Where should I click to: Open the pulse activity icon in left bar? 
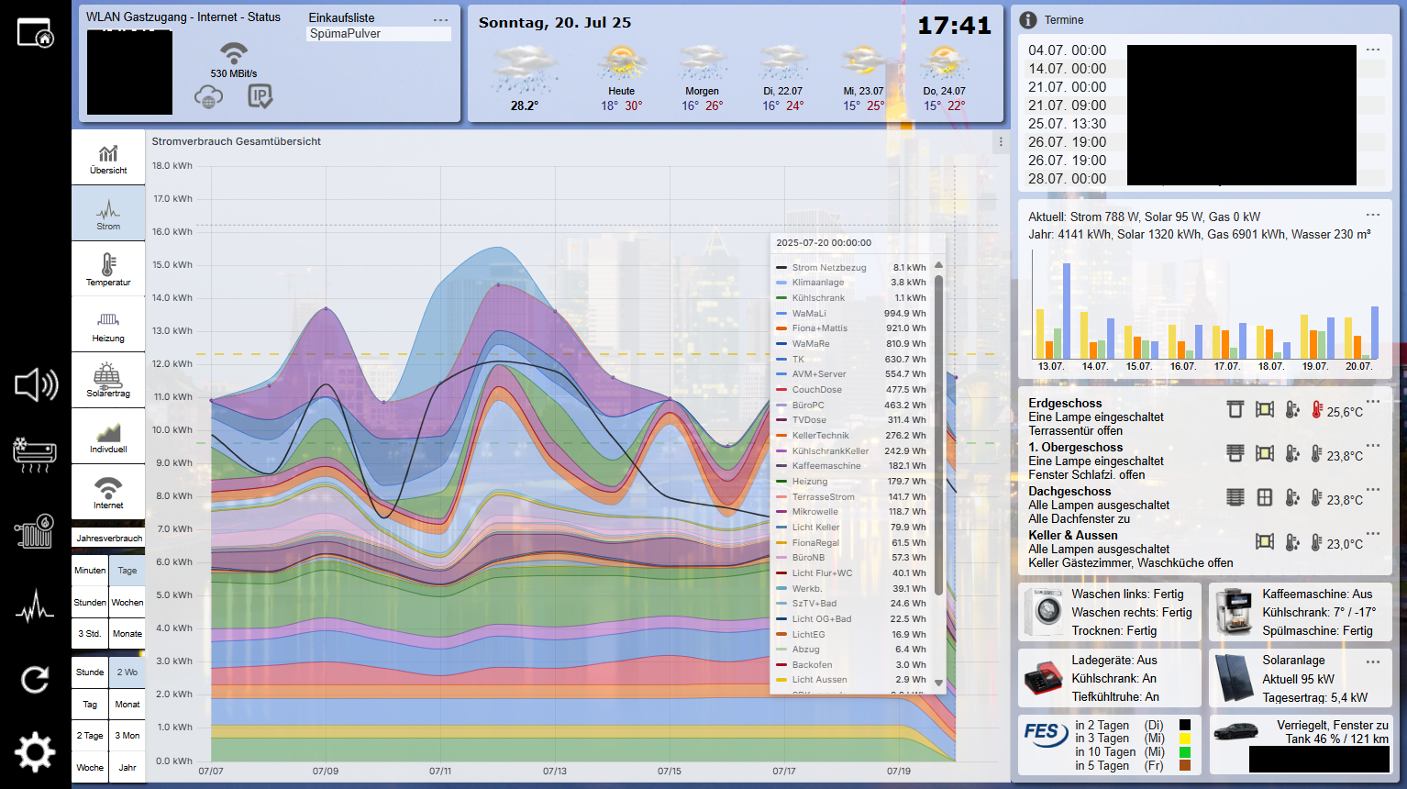coord(35,606)
